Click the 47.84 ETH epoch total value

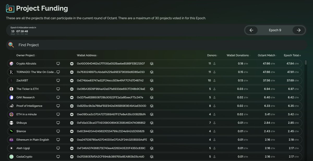pyautogui.click(x=292, y=64)
